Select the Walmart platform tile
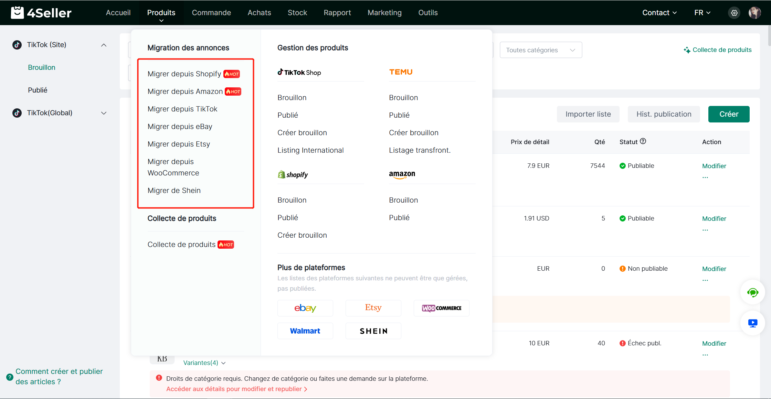This screenshot has width=771, height=399. point(305,331)
